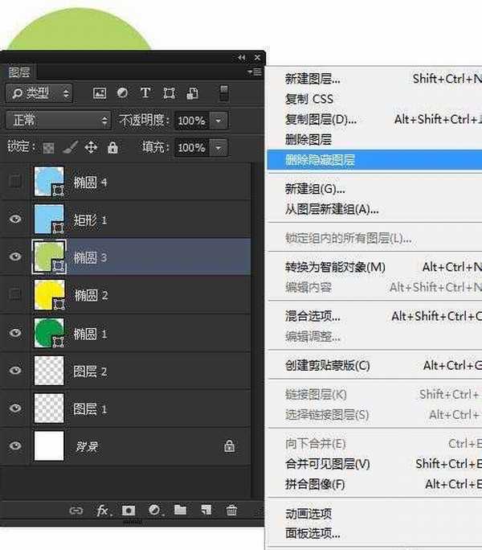
Task: Choose 新建组(G)... menu item
Action: tap(374, 190)
